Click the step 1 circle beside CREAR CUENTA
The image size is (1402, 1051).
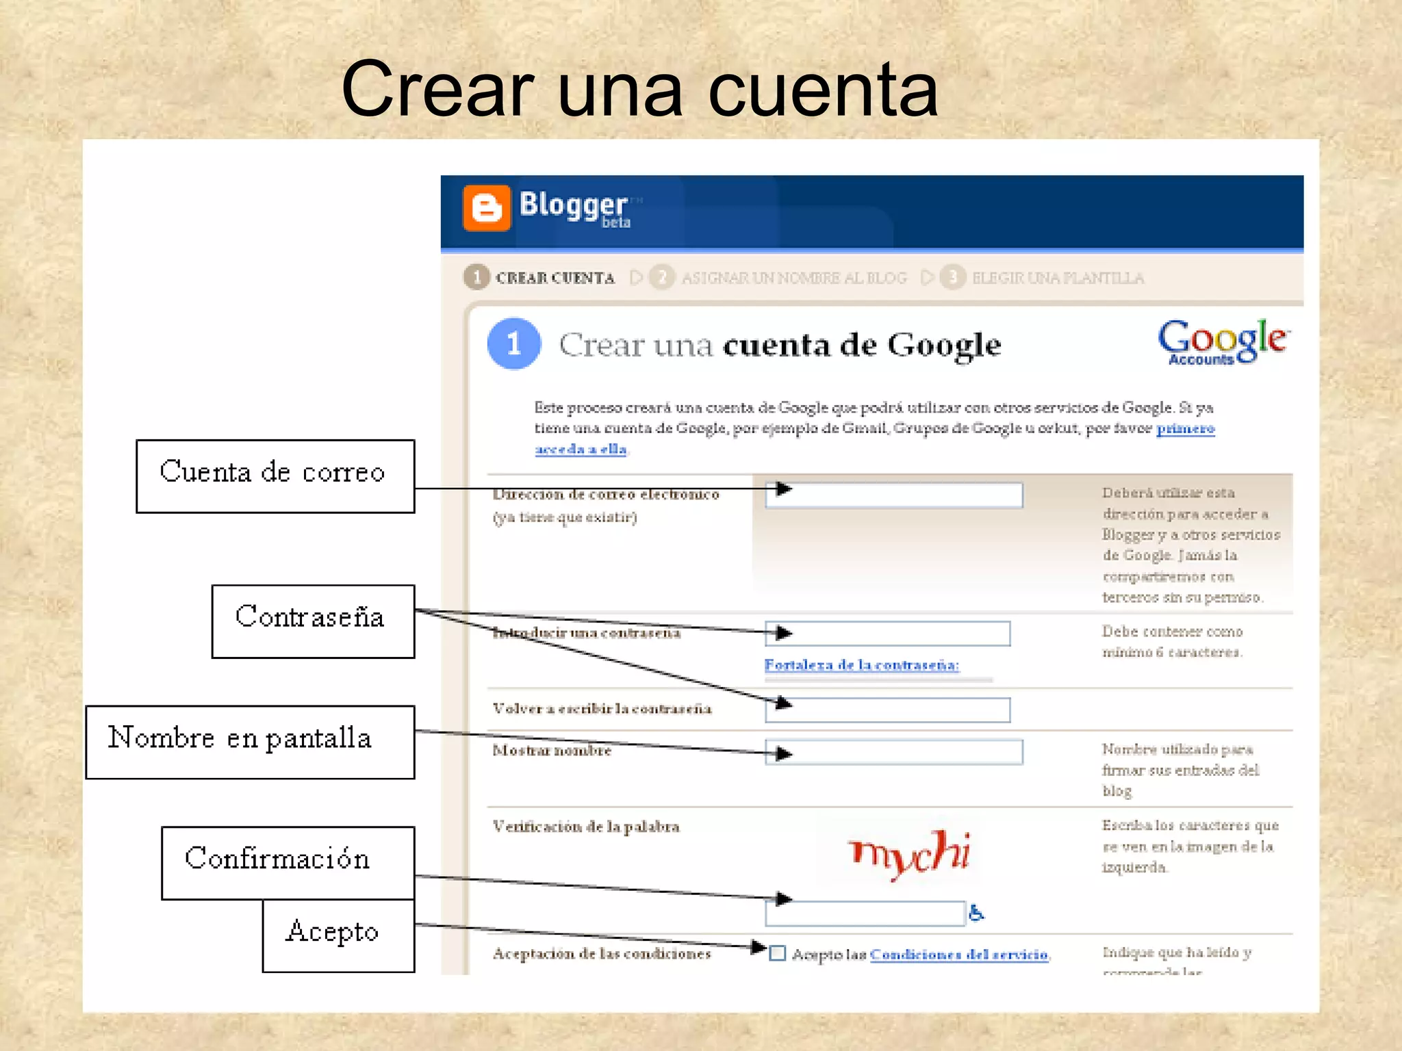pyautogui.click(x=476, y=277)
